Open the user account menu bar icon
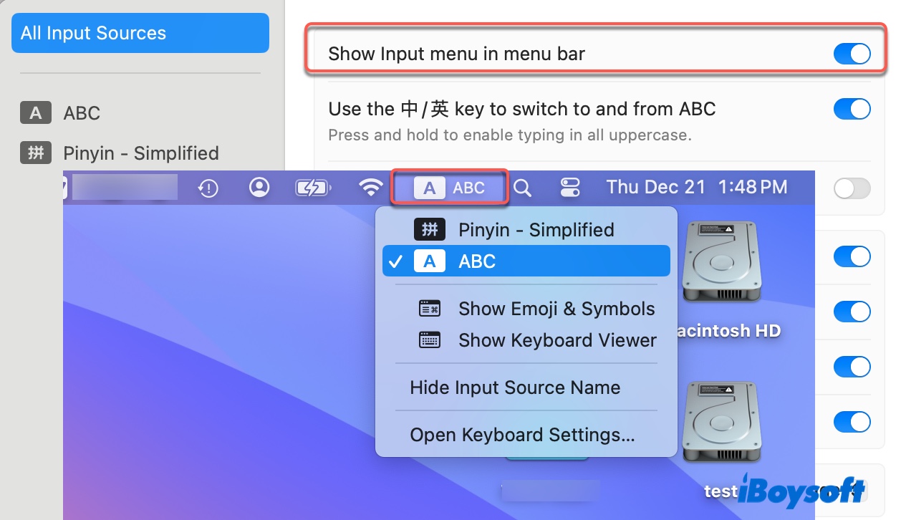 259,188
